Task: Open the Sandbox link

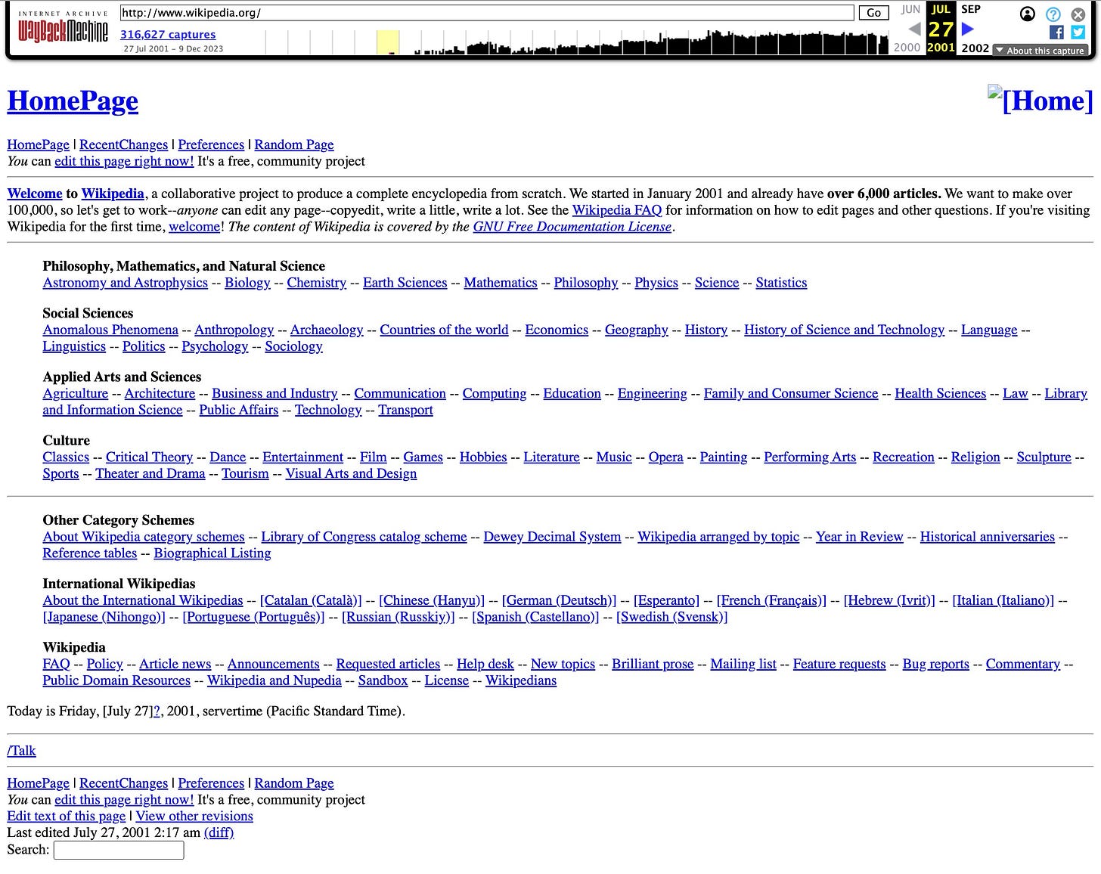Action: click(x=383, y=680)
